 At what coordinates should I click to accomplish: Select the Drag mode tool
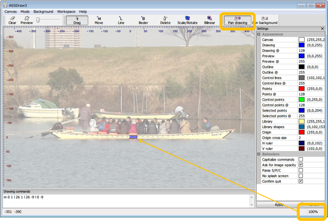coord(77,20)
